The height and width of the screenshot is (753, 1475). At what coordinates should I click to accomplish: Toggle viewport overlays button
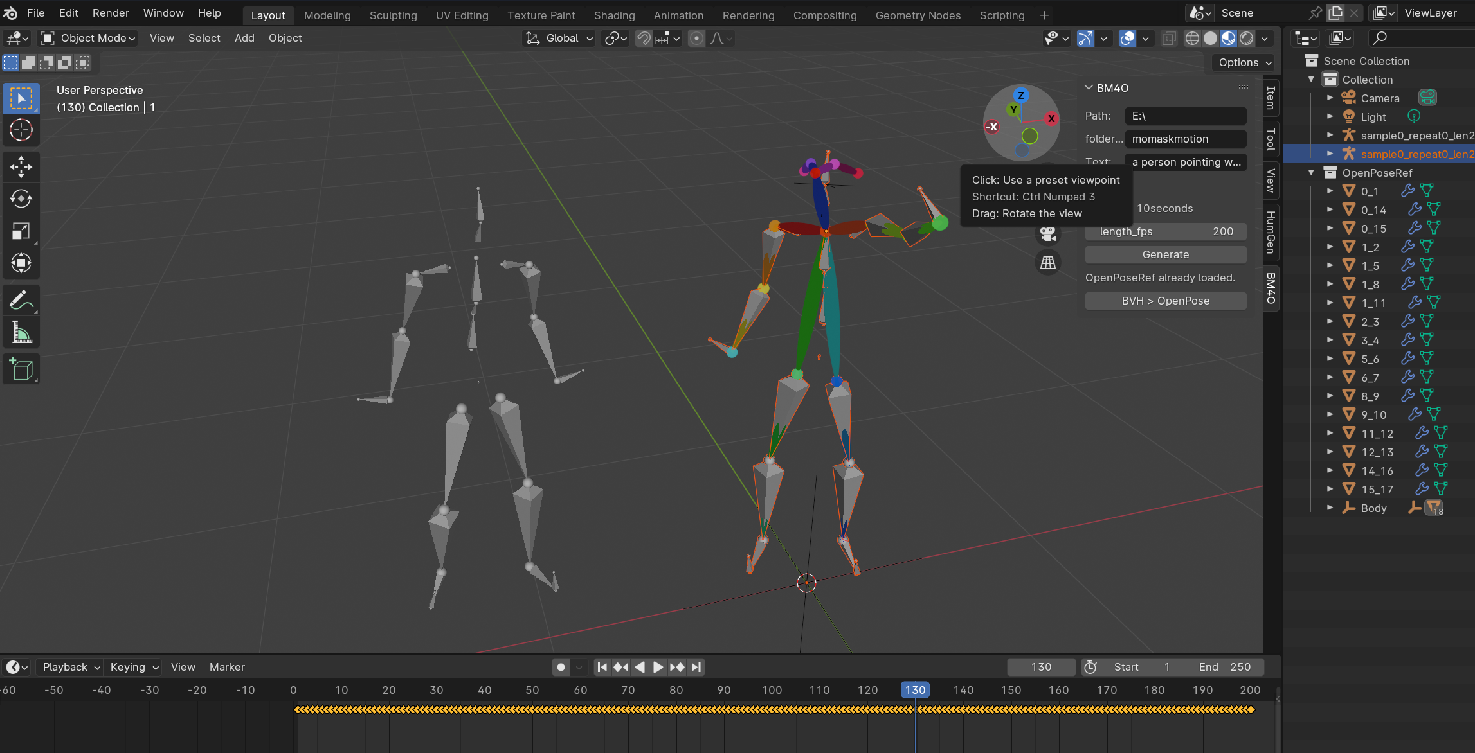coord(1127,39)
